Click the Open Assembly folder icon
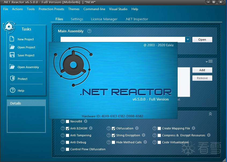The height and width of the screenshot is (162, 227). pos(12,67)
